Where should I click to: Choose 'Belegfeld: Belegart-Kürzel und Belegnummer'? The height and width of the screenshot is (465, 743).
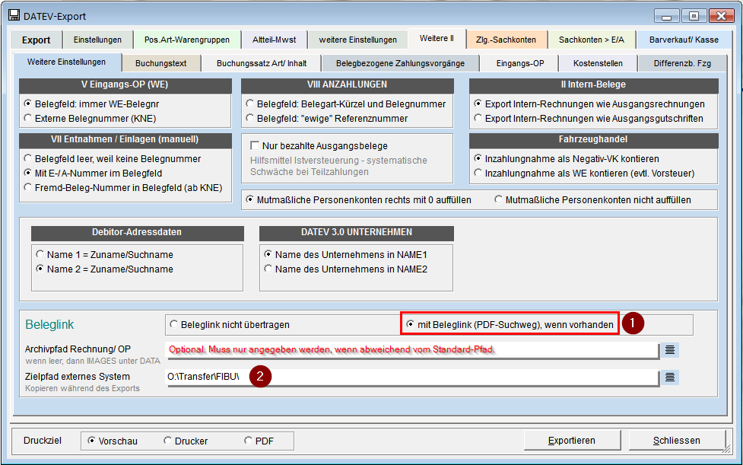coord(346,104)
